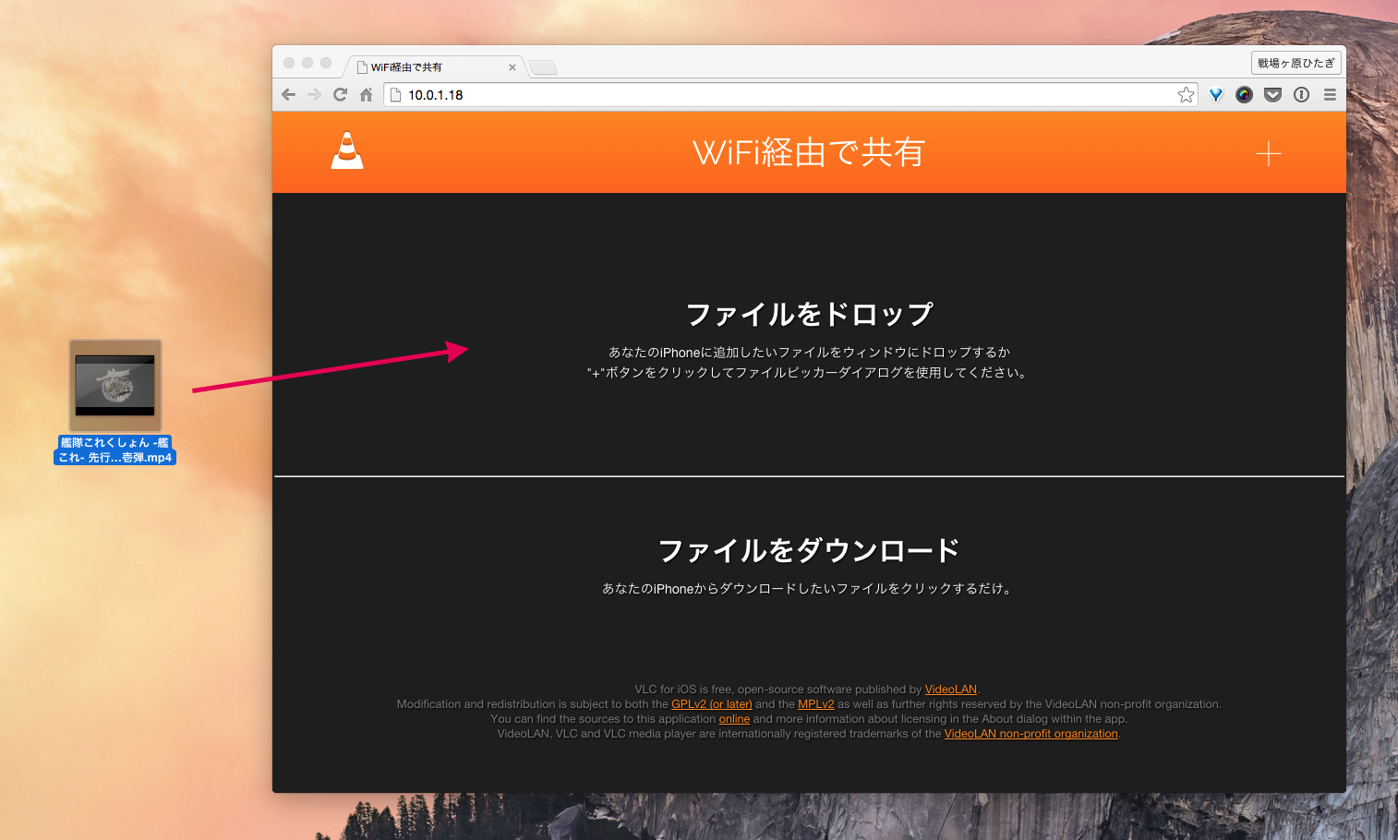Click the VLC cone logo
Image resolution: width=1398 pixels, height=840 pixels.
point(347,150)
